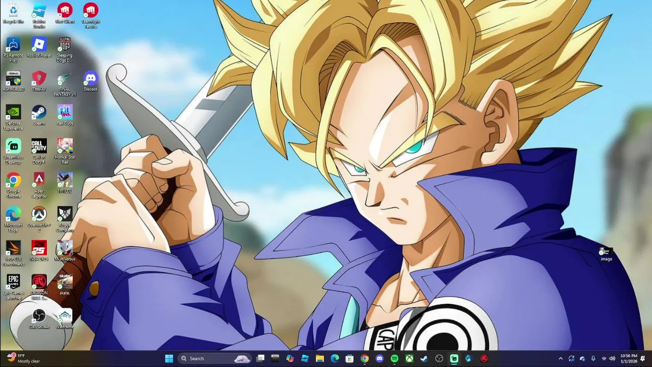652x367 pixels.
Task: Show hidden system tray icons
Action: 561,358
